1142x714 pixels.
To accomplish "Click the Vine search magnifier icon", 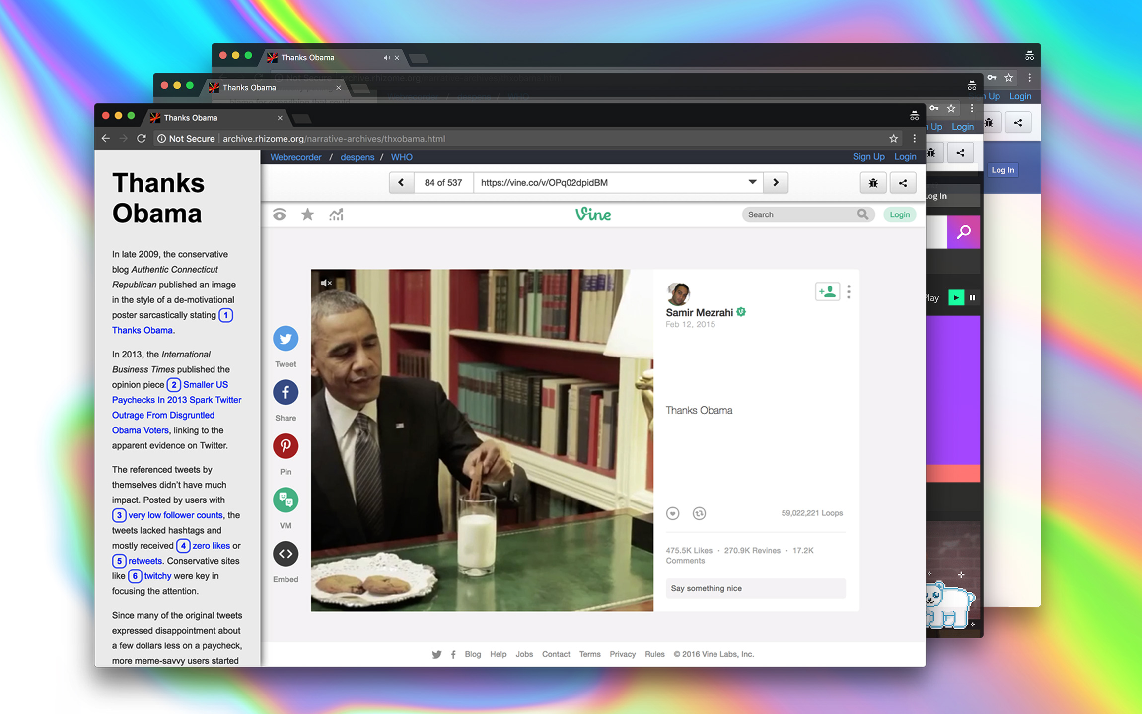I will pos(862,214).
